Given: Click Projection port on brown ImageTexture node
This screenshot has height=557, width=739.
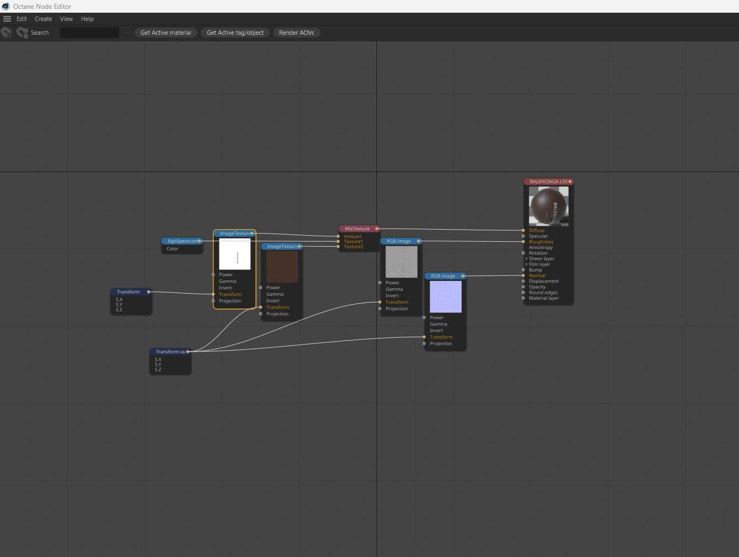Looking at the screenshot, I should pyautogui.click(x=261, y=314).
